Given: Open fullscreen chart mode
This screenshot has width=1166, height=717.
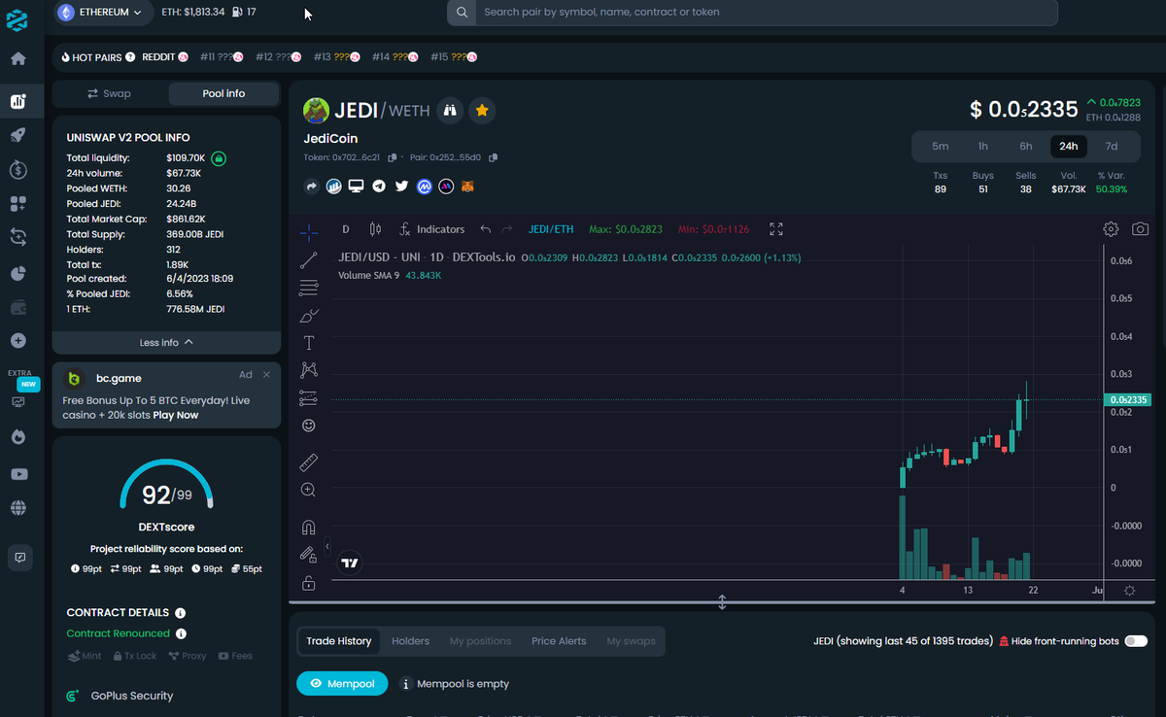Looking at the screenshot, I should (776, 229).
